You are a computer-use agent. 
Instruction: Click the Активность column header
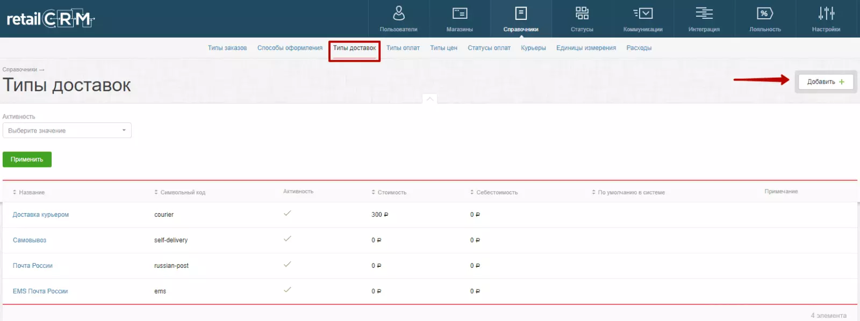coord(298,192)
